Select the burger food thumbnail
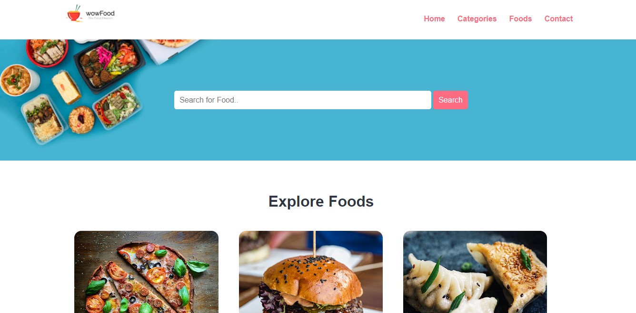Viewport: 636px width, 313px height. (x=311, y=272)
